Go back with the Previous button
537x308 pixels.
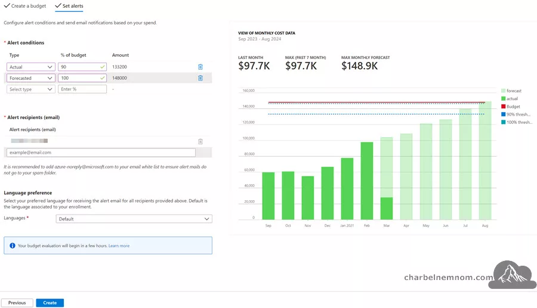tap(17, 303)
